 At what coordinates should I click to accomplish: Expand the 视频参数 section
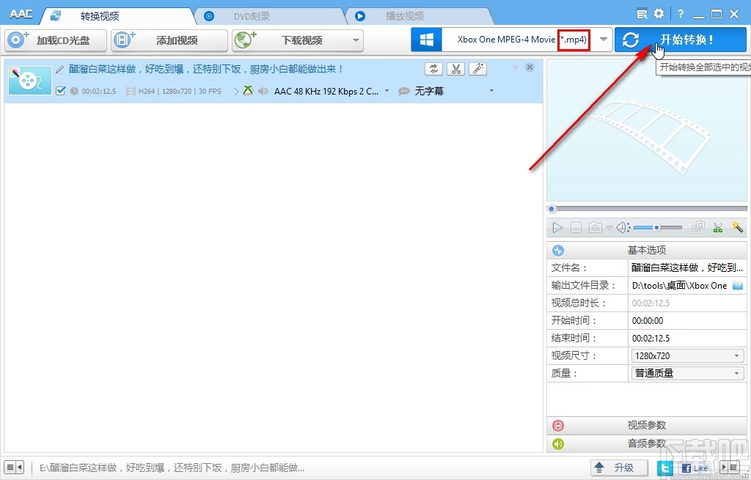[x=648, y=425]
